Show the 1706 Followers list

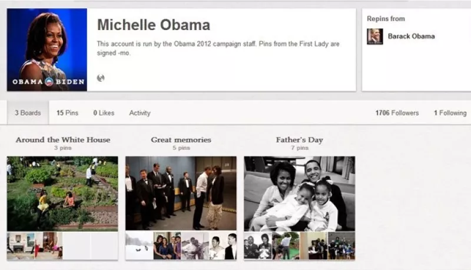pyautogui.click(x=397, y=113)
